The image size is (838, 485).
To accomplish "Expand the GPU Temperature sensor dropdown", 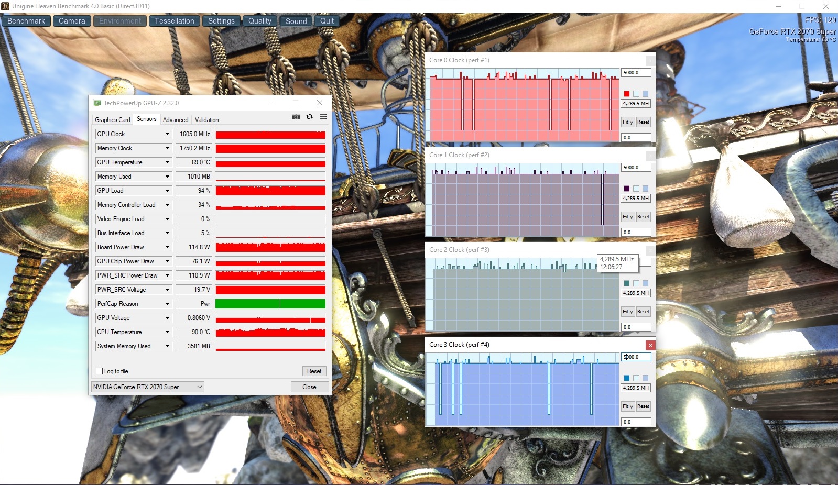I will [167, 162].
